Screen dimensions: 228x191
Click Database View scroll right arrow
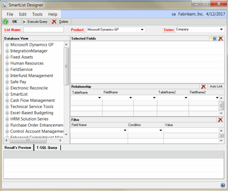[60, 140]
